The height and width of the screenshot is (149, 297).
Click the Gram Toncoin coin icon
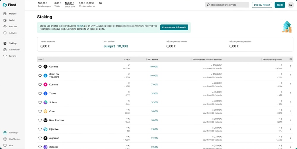(x=45, y=76)
